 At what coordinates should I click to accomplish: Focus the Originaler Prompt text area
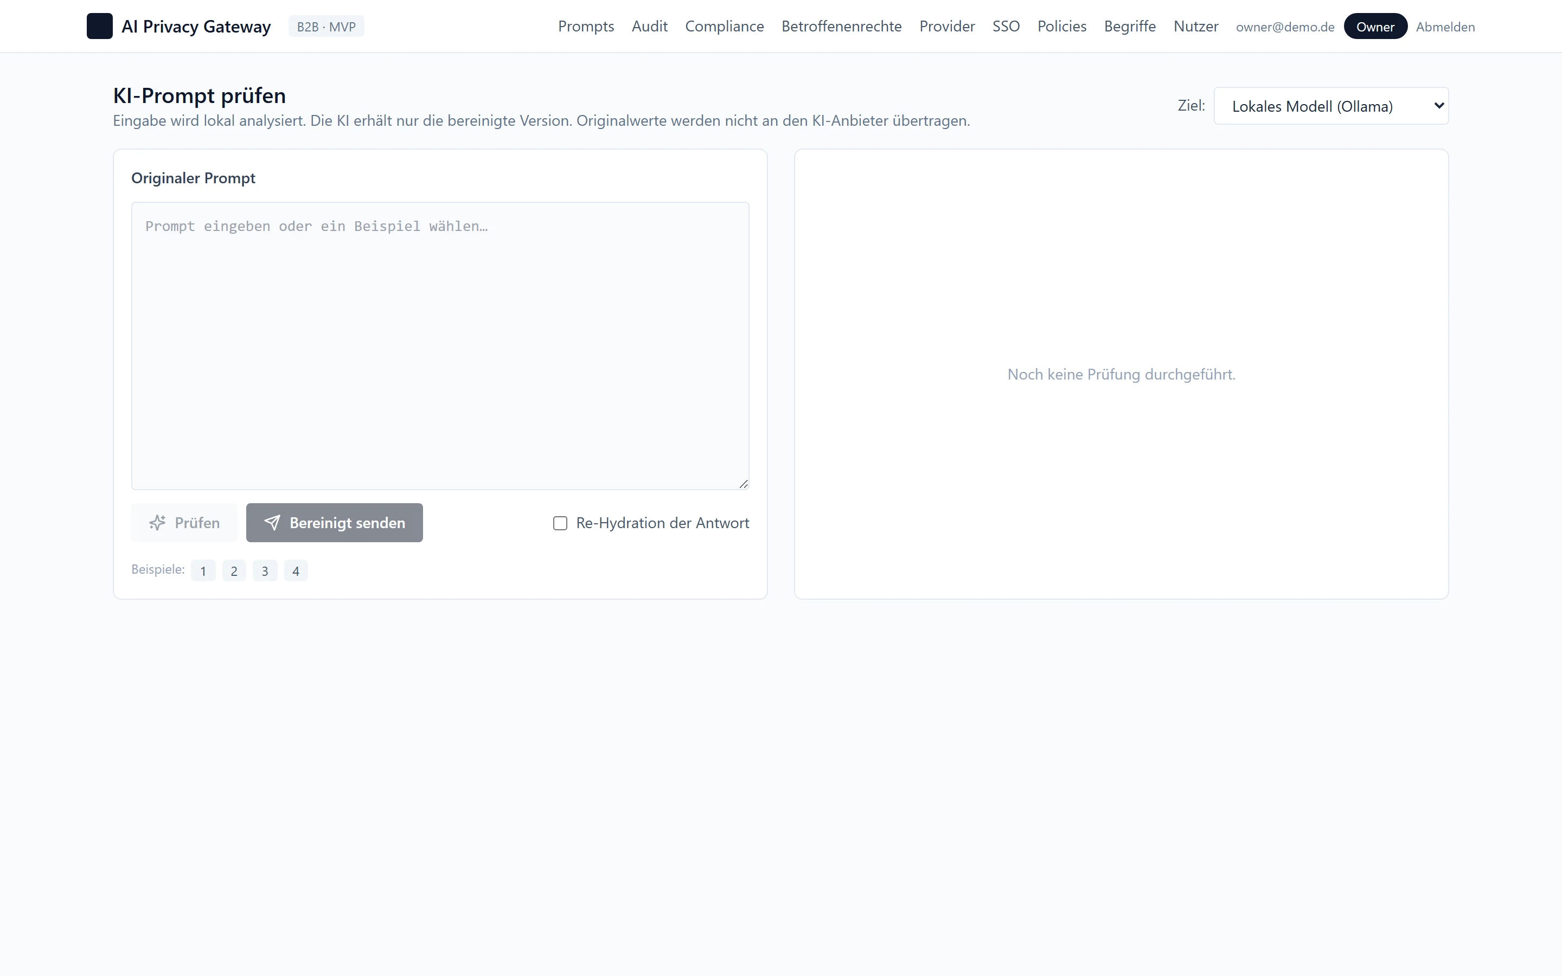440,346
